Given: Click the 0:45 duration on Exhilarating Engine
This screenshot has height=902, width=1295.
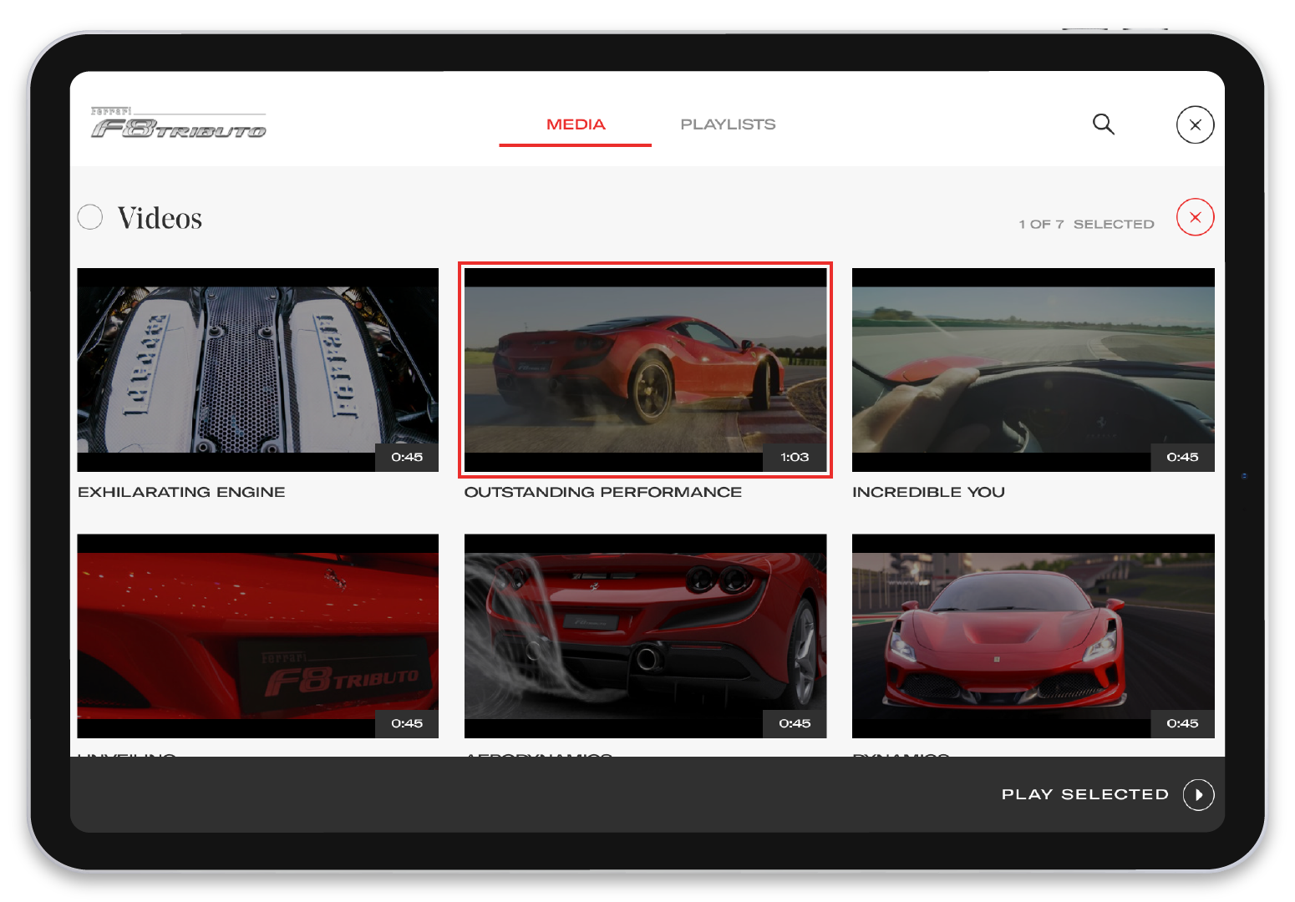Looking at the screenshot, I should tap(407, 457).
